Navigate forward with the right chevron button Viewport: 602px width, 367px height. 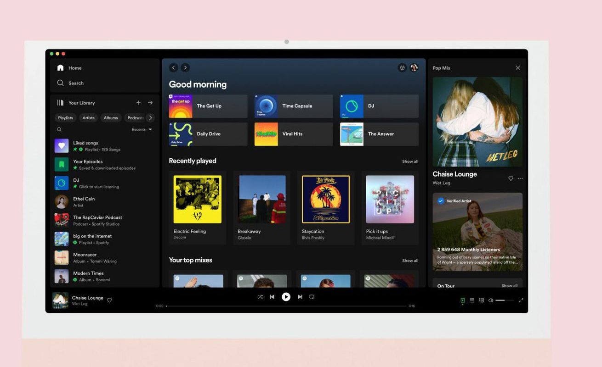point(185,68)
